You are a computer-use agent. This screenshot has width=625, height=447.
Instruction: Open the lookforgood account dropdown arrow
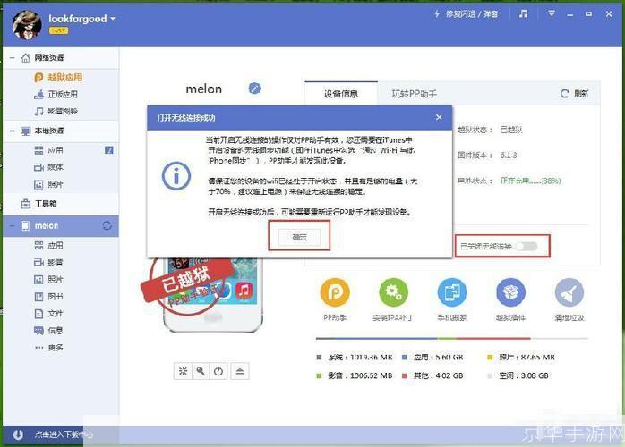[113, 19]
